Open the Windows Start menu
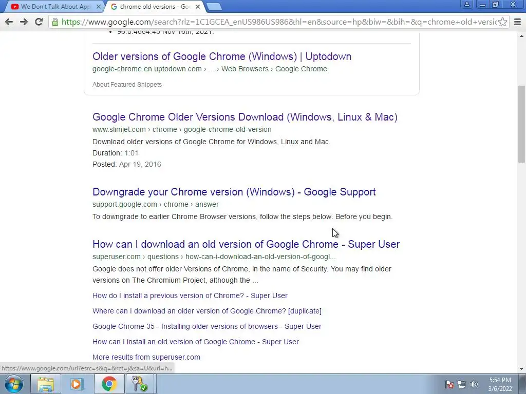 coord(14,384)
